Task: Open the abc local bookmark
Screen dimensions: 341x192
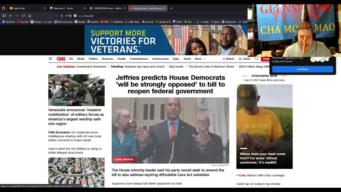Action: tap(148, 22)
